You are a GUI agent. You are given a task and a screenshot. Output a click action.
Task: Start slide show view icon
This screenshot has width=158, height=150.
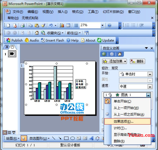[14, 133]
